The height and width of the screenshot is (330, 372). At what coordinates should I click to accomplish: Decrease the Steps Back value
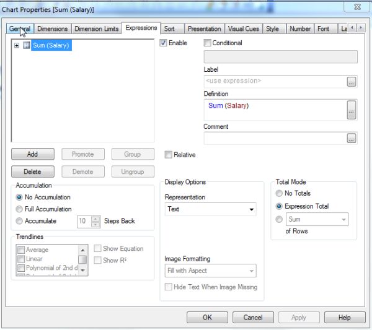[x=95, y=225]
